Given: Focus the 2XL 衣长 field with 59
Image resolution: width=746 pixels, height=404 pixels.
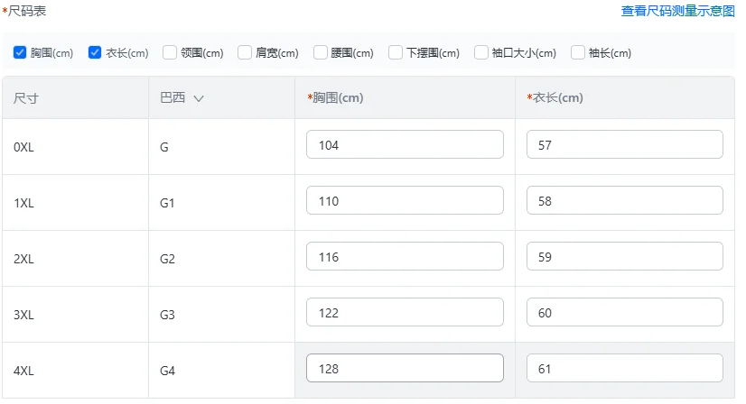Looking at the screenshot, I should [624, 257].
